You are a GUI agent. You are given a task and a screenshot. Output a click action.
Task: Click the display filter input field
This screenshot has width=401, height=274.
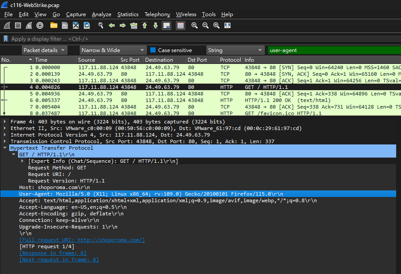pyautogui.click(x=206, y=39)
